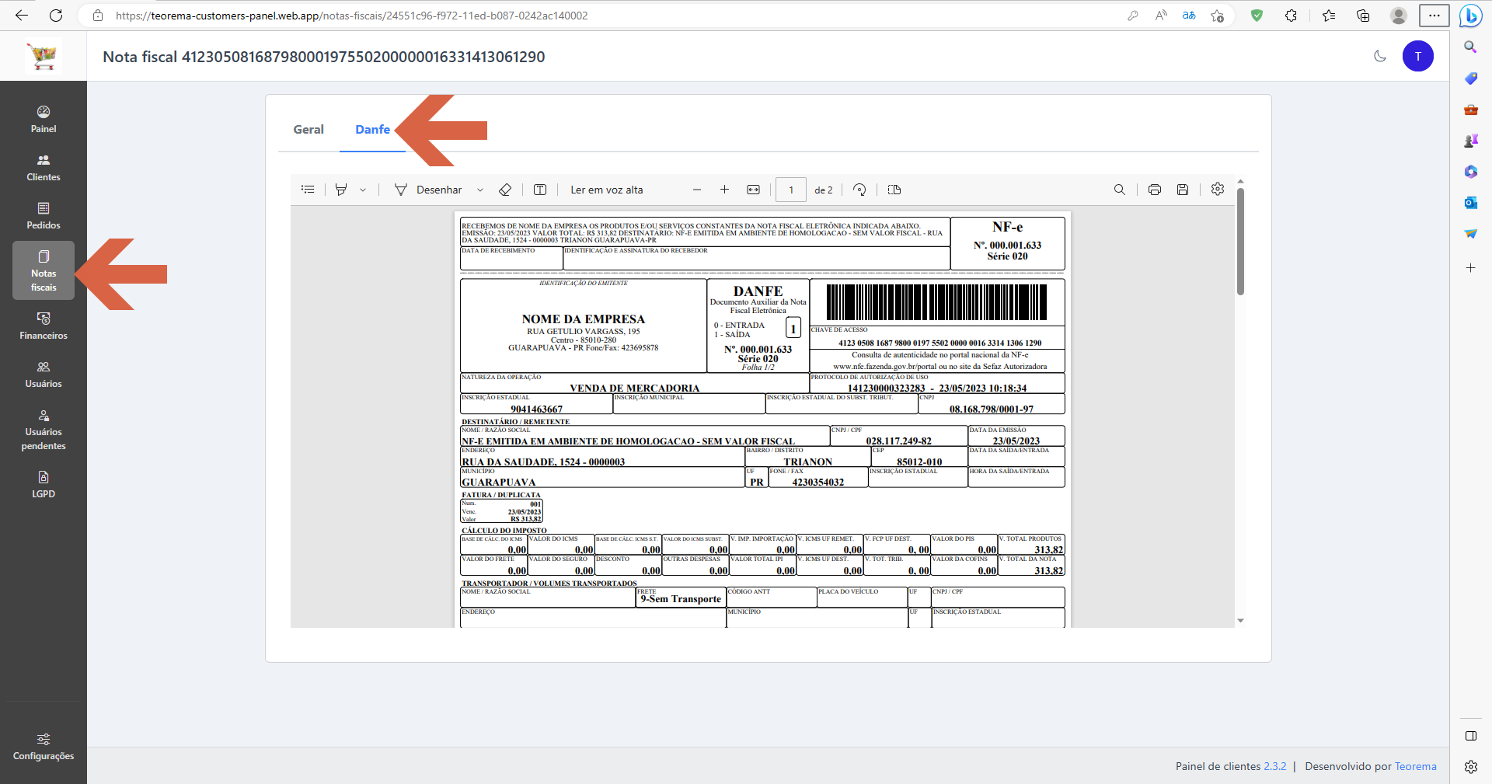Click the PDF page number field
Viewport: 1492px width, 784px height.
point(791,190)
